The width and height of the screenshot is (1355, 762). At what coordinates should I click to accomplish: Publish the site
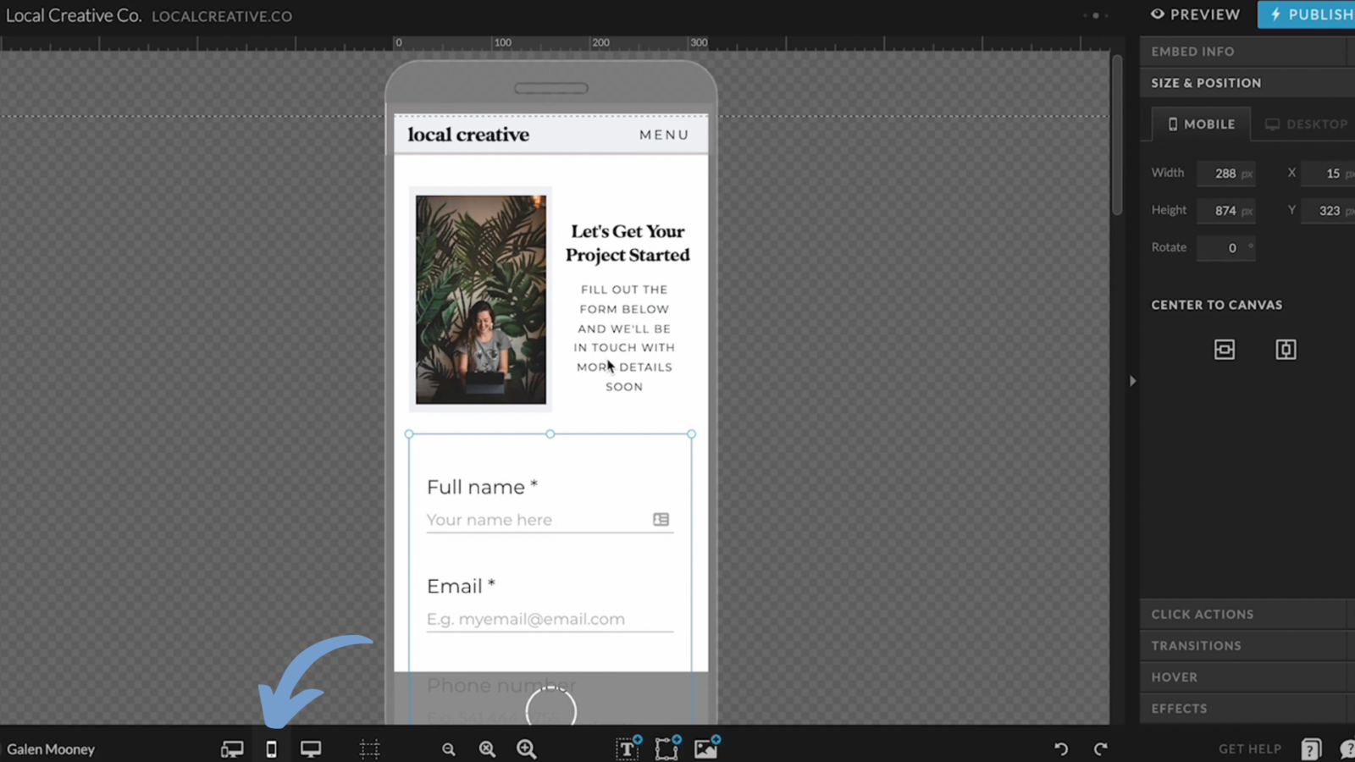(x=1312, y=14)
